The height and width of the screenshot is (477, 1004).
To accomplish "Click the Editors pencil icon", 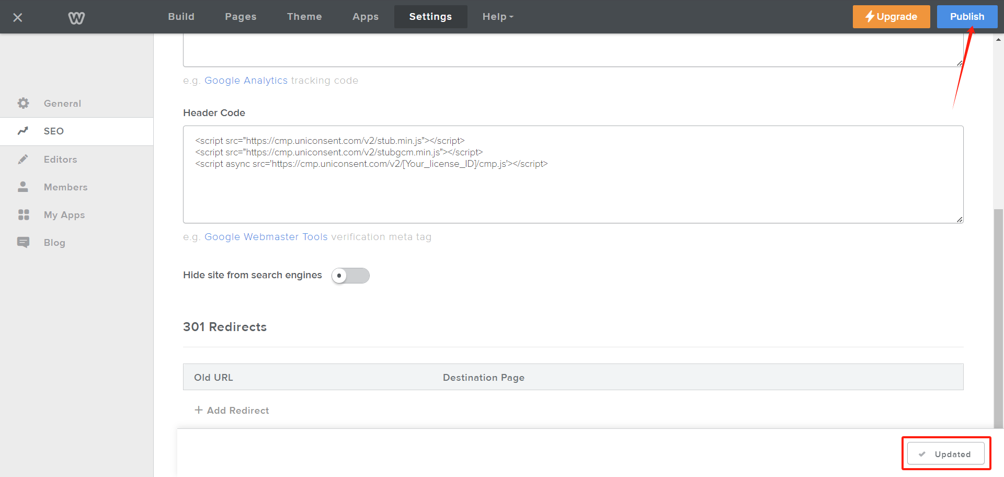I will [23, 159].
